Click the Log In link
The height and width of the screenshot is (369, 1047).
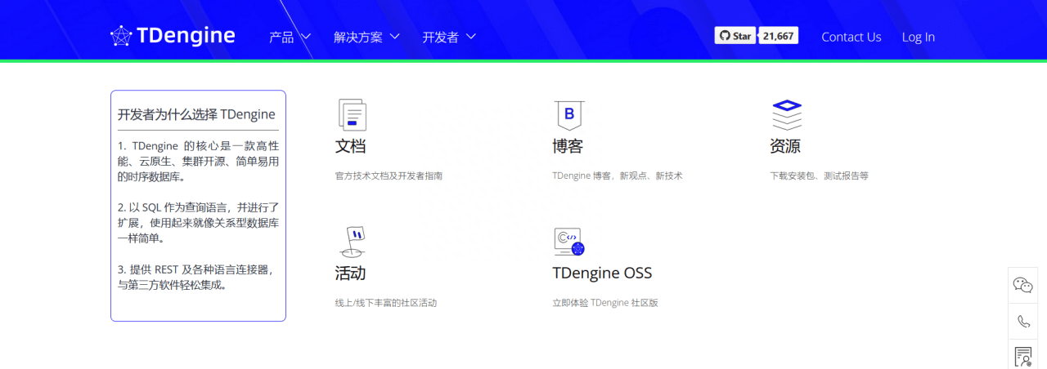pyautogui.click(x=918, y=37)
